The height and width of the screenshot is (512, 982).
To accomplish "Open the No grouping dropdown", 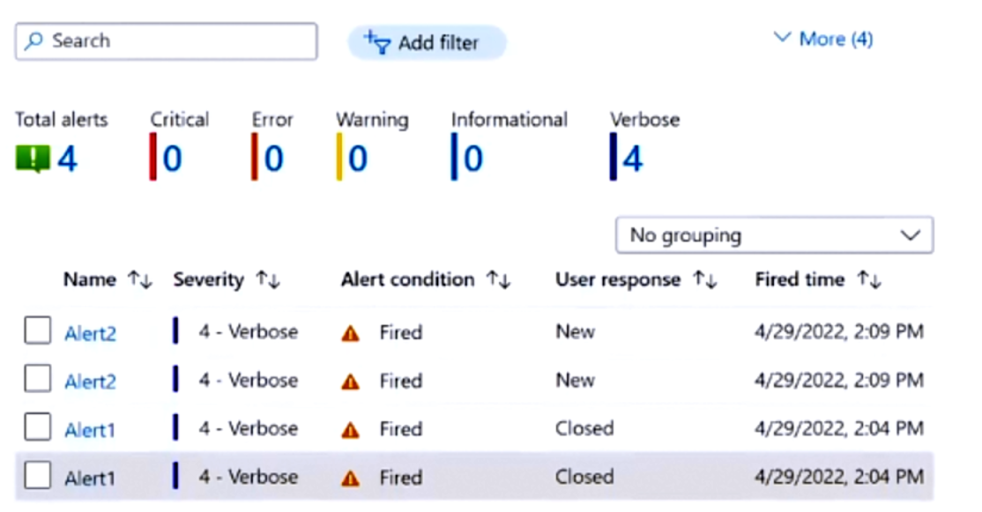I will pyautogui.click(x=774, y=235).
